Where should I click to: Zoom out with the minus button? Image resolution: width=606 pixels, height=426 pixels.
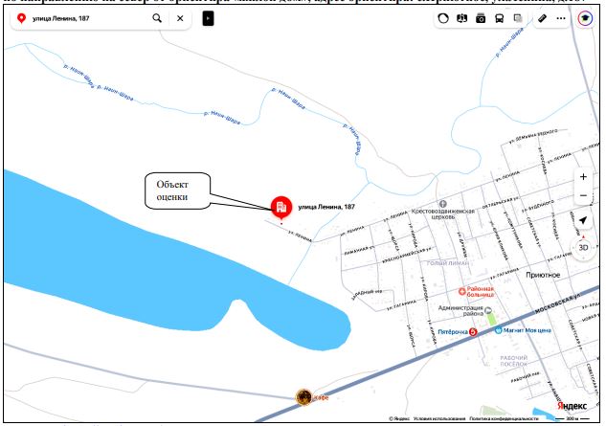[x=583, y=195]
